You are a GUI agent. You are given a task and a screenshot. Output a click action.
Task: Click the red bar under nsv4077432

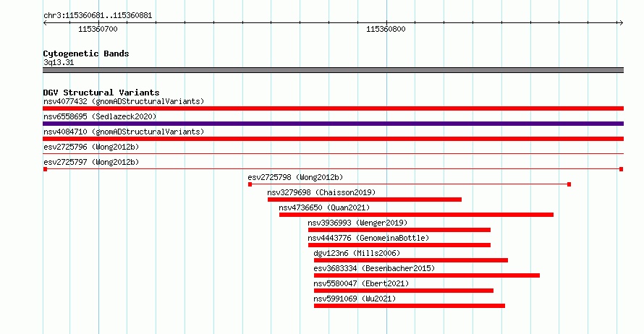[333, 108]
